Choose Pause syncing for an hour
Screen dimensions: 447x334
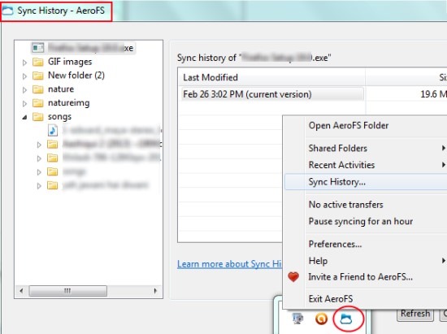pyautogui.click(x=361, y=221)
